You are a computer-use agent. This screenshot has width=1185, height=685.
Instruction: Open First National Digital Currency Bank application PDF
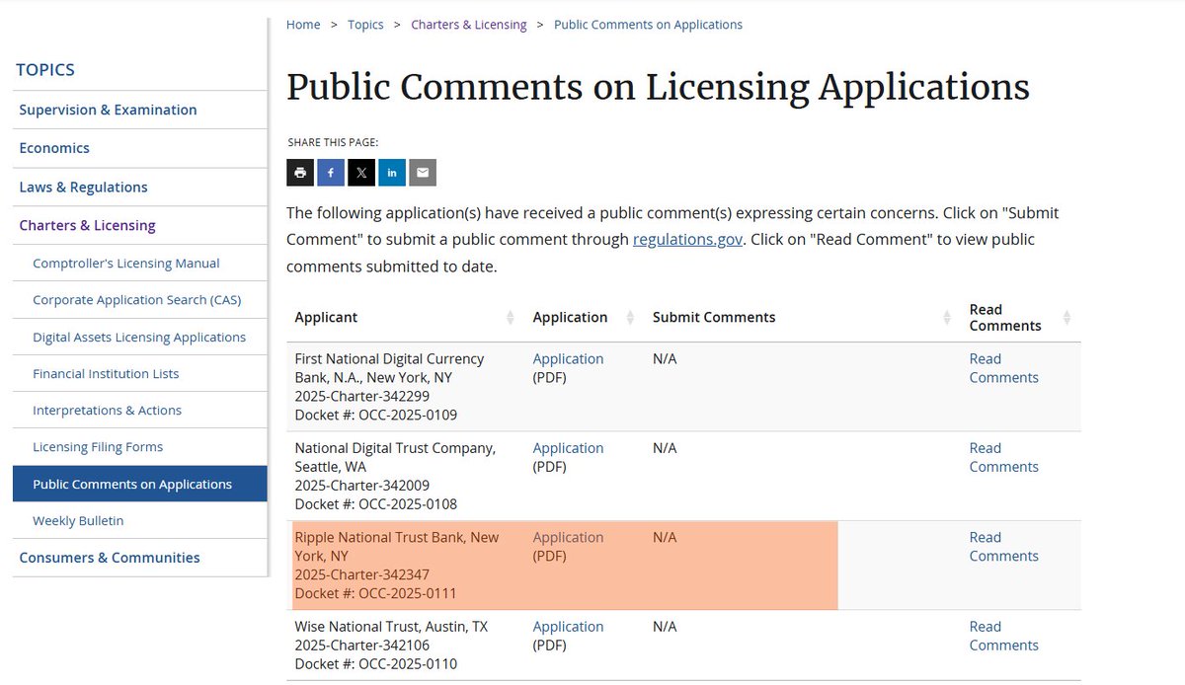click(568, 359)
